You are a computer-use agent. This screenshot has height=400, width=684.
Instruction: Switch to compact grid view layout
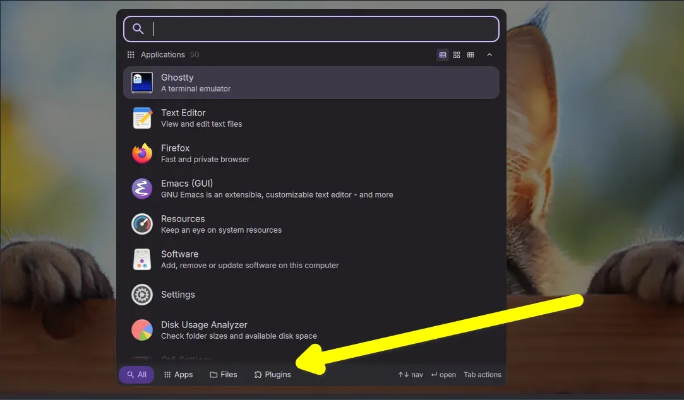pyautogui.click(x=471, y=55)
